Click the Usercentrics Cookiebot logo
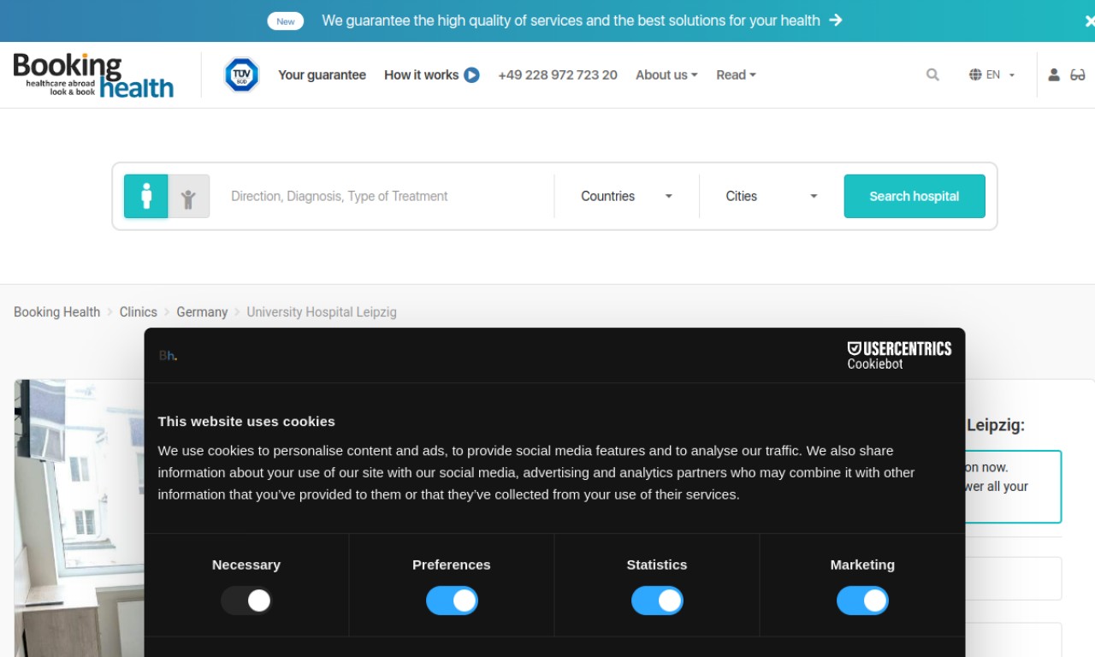Image resolution: width=1095 pixels, height=657 pixels. 899,355
